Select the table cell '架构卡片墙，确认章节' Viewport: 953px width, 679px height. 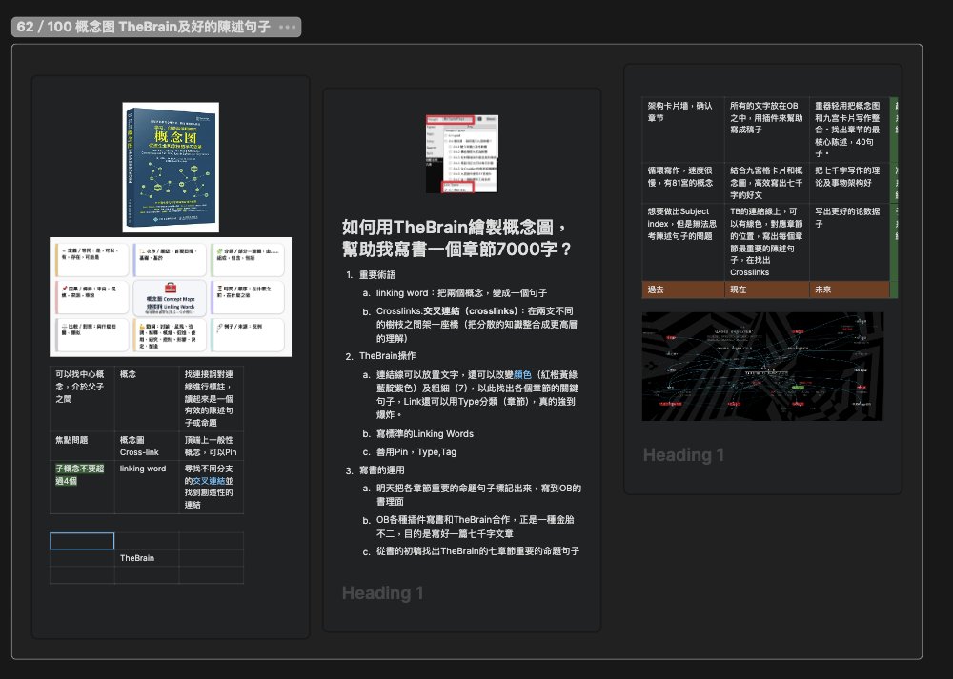click(x=682, y=130)
